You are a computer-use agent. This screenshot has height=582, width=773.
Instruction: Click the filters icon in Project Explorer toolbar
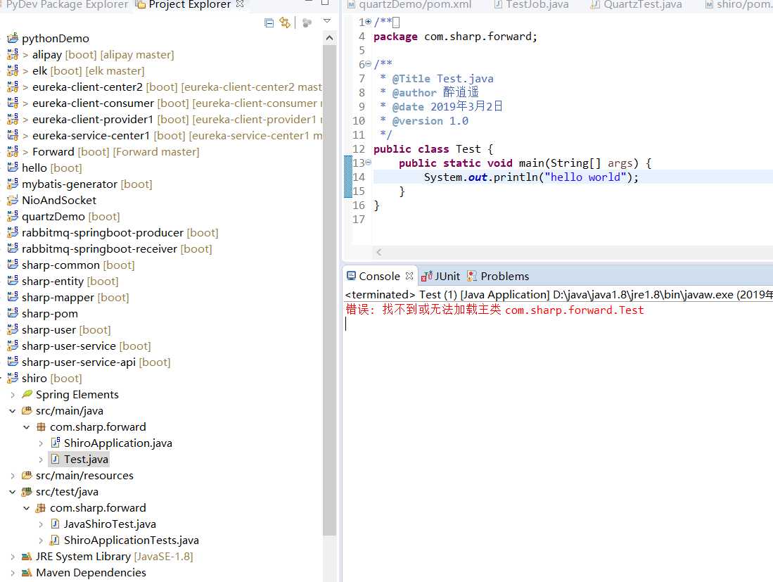coord(307,23)
